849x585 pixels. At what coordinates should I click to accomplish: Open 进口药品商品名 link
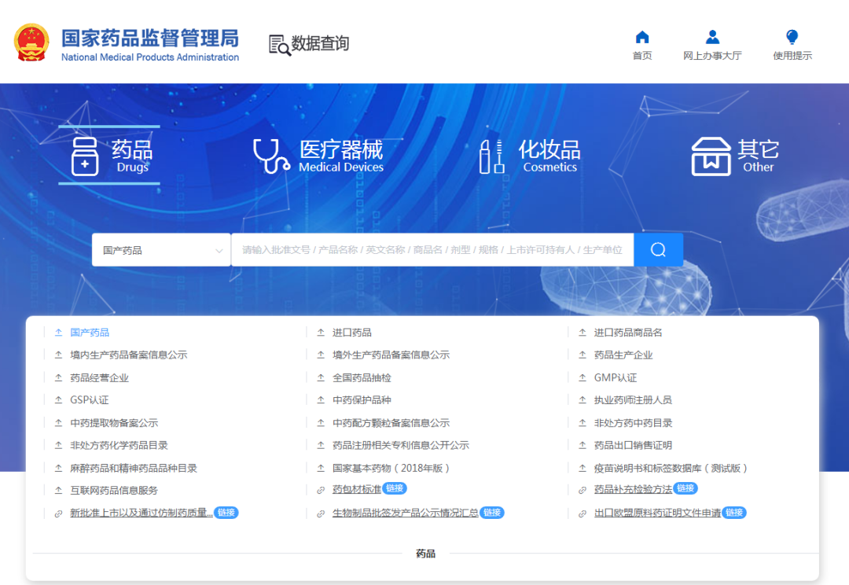(x=628, y=333)
